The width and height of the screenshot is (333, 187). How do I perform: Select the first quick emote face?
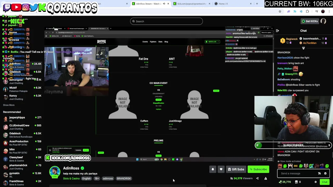(x=280, y=166)
